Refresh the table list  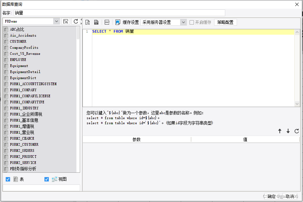(x=76, y=21)
